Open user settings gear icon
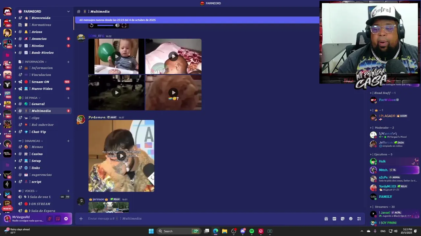This screenshot has height=236, width=421. [x=66, y=219]
